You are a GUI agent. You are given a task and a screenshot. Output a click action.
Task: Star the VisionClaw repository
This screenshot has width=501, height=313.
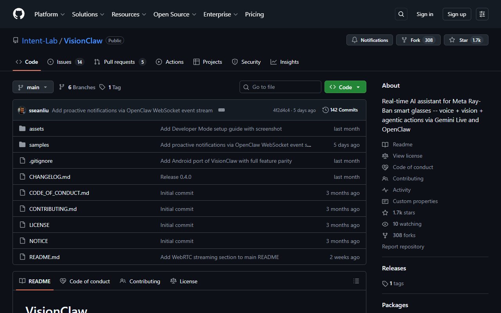[x=463, y=40]
